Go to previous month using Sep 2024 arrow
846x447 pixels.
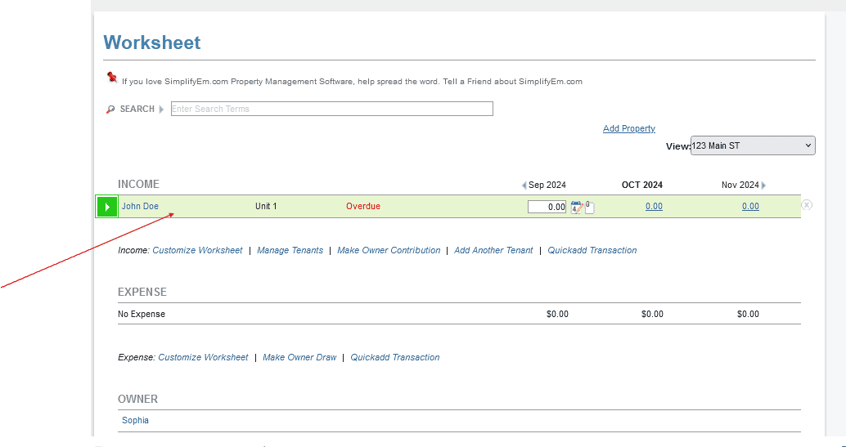click(524, 186)
